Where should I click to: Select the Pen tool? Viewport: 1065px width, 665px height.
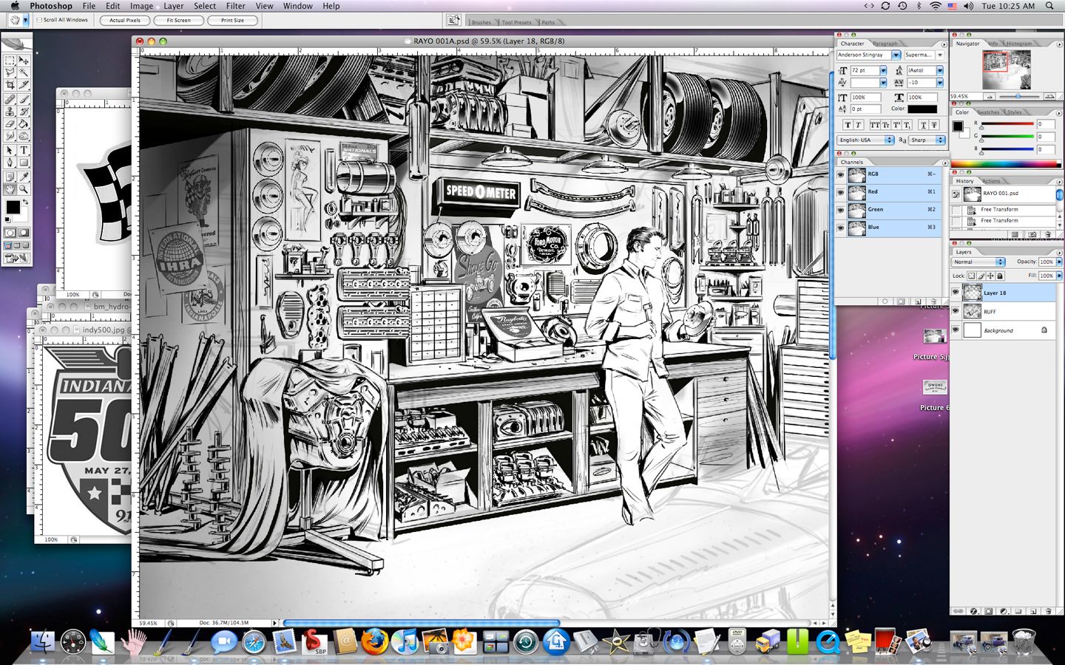point(10,163)
